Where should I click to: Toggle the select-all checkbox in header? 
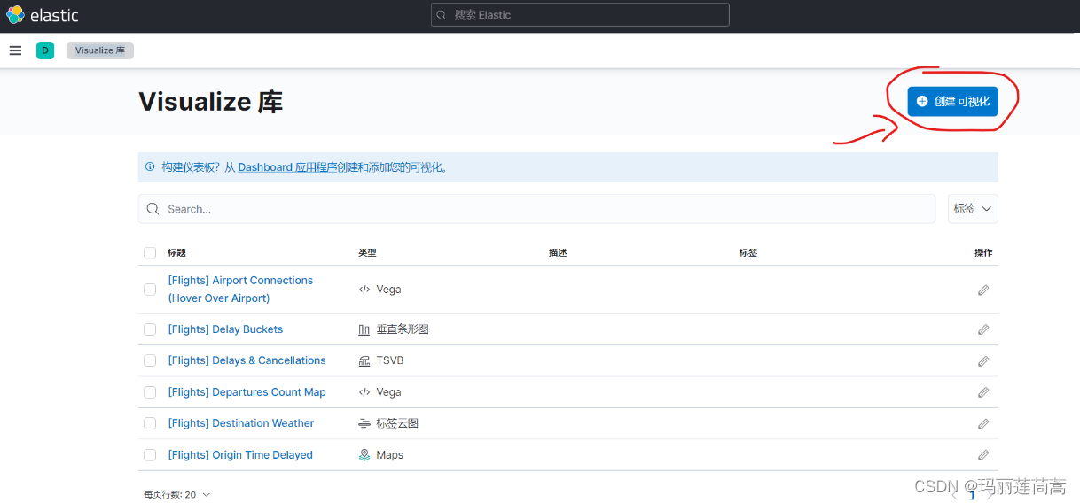[x=150, y=253]
